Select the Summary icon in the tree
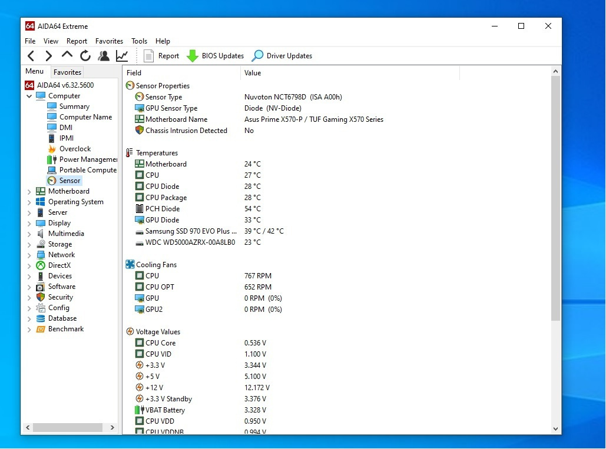606x449 pixels. 51,106
